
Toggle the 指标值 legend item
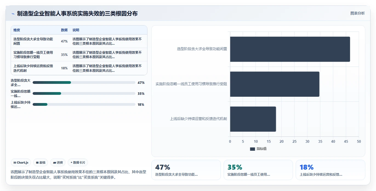pos(258,149)
